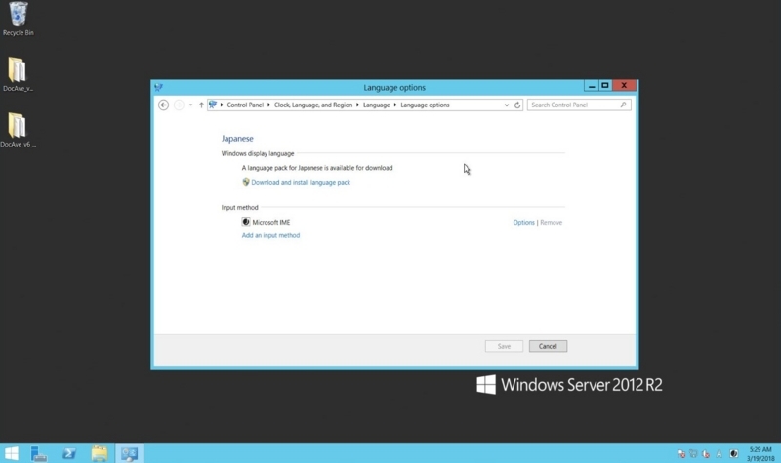This screenshot has height=463, width=781.
Task: Open recent locations dropdown arrow
Action: (x=190, y=105)
